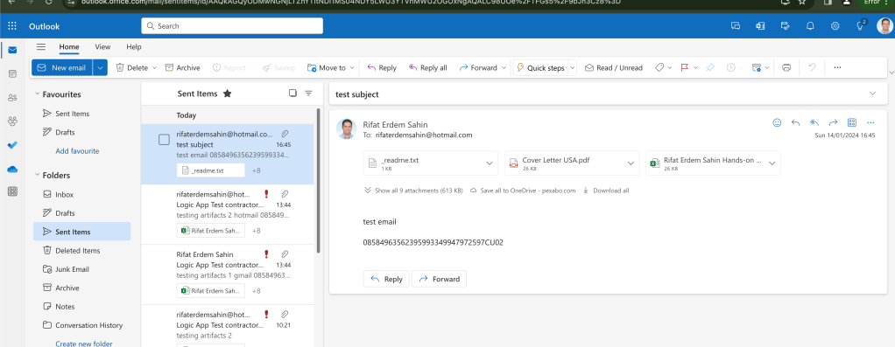Reply all using the message header icon
The width and height of the screenshot is (895, 347).
click(x=814, y=122)
